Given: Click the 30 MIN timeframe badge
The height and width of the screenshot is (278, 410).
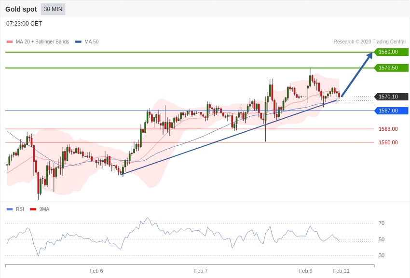Looking at the screenshot, I should point(53,9).
